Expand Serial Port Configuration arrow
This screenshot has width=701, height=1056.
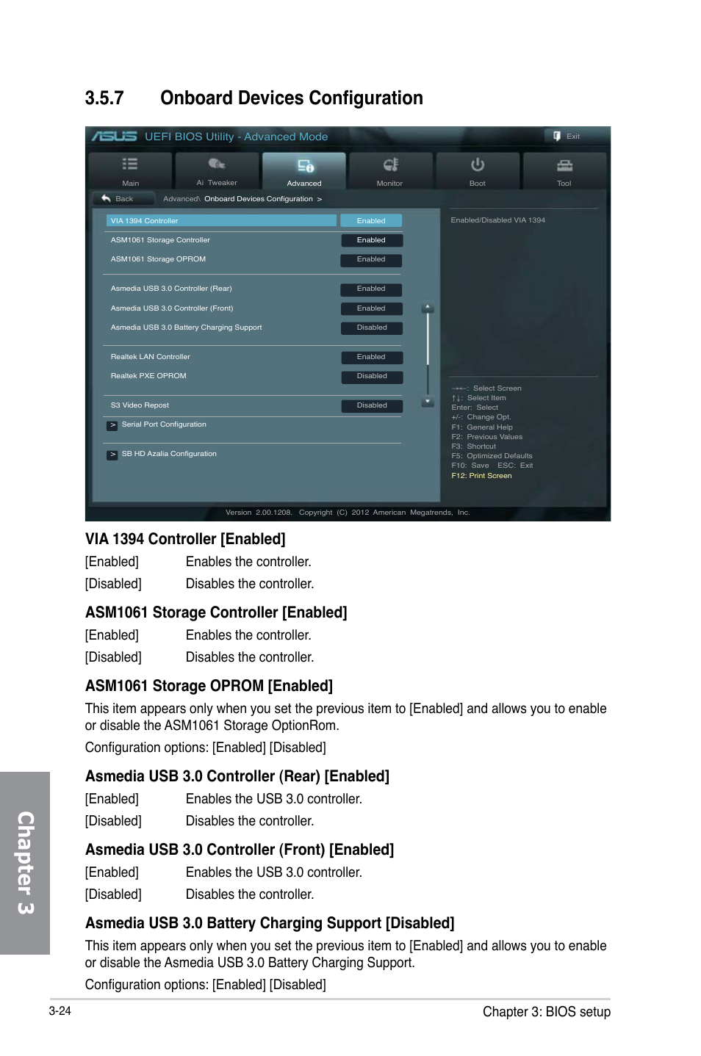click(x=112, y=425)
